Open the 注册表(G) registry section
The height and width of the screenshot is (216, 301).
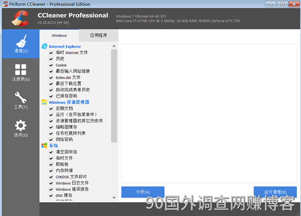tap(21, 73)
